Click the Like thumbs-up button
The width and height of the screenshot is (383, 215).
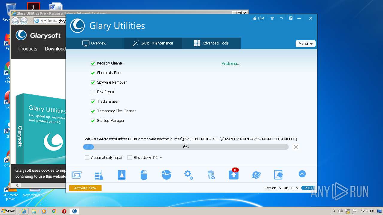[x=259, y=18]
